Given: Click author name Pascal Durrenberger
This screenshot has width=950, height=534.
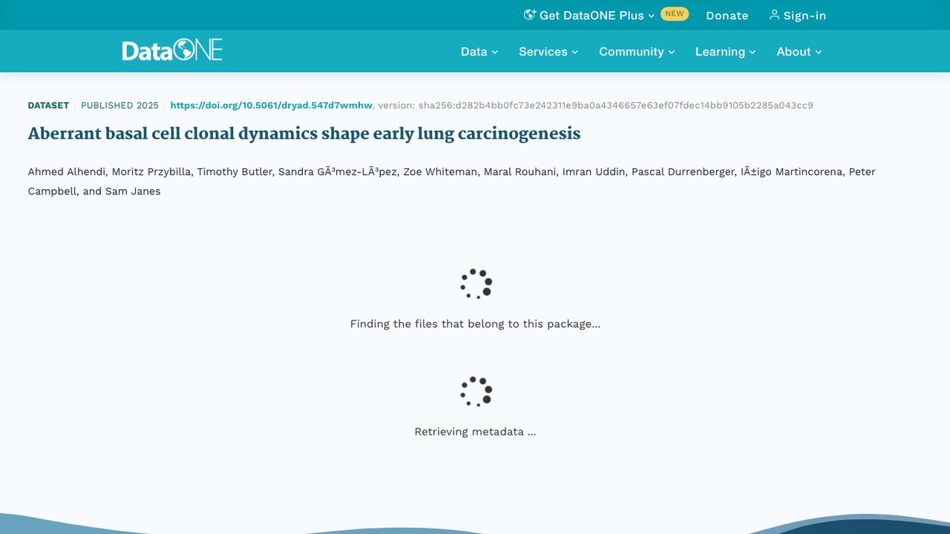Looking at the screenshot, I should (683, 171).
